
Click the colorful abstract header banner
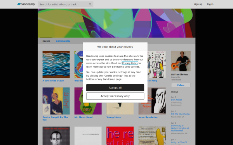[116, 23]
